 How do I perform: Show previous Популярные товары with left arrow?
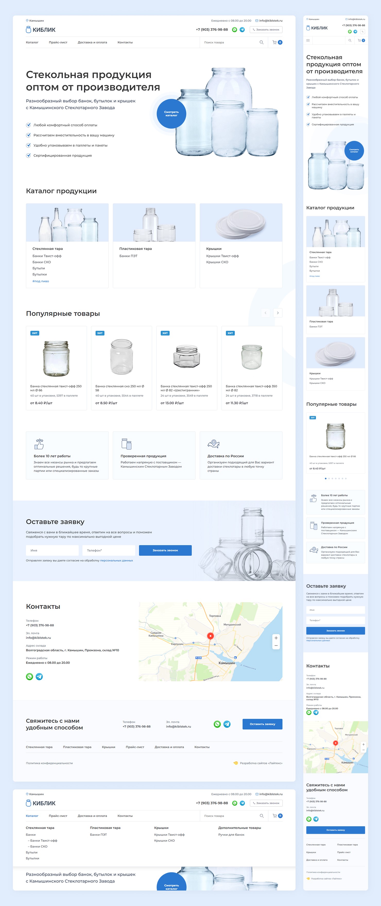point(266,313)
